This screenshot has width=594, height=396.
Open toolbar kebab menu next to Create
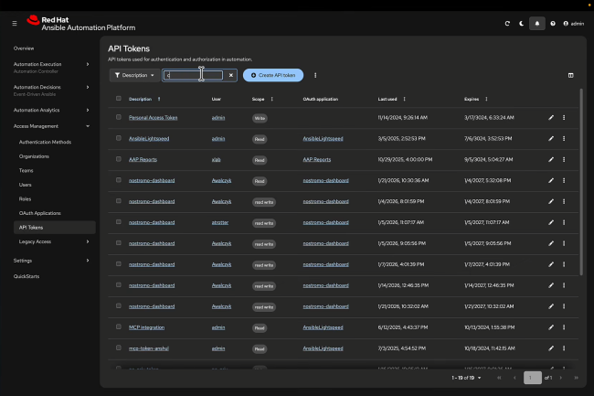coord(315,75)
